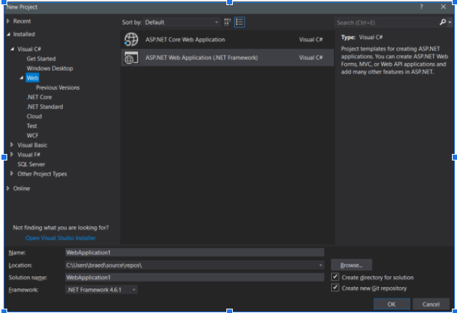Select the .NET Core category

39,97
